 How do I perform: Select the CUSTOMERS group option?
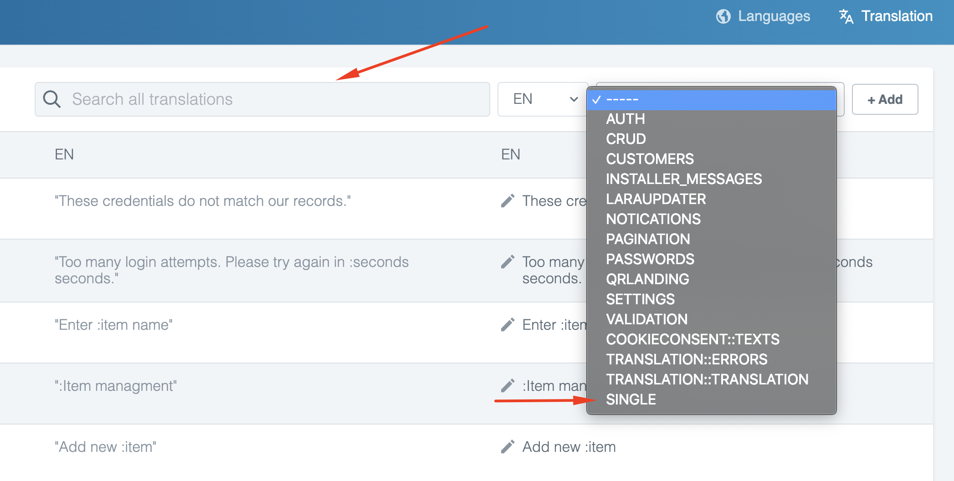tap(650, 159)
